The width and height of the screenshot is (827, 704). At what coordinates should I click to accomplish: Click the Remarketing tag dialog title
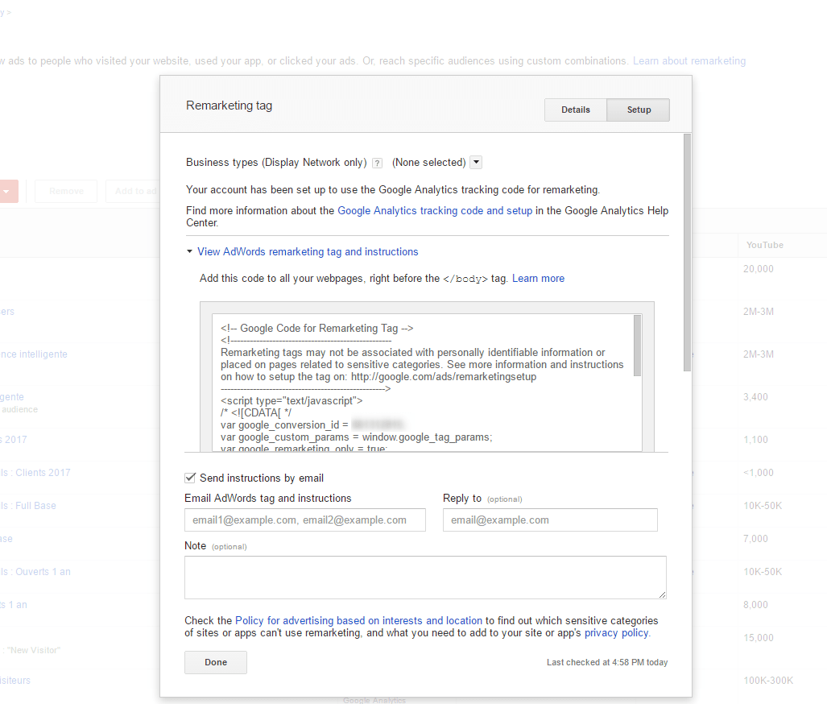[229, 106]
